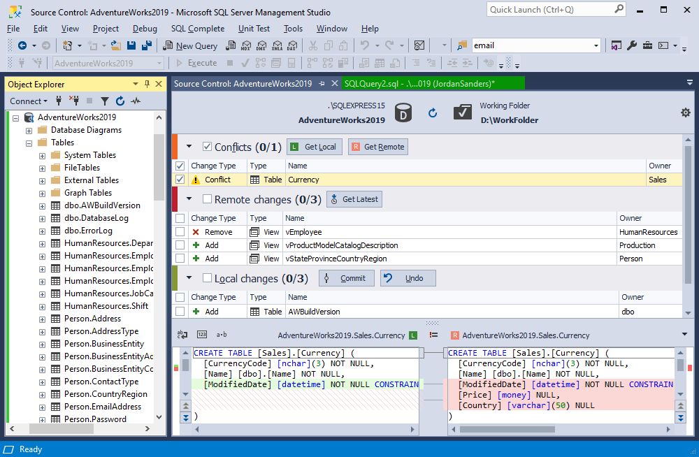
Task: Toggle the Conflicts header row checkbox
Action: coord(180,166)
